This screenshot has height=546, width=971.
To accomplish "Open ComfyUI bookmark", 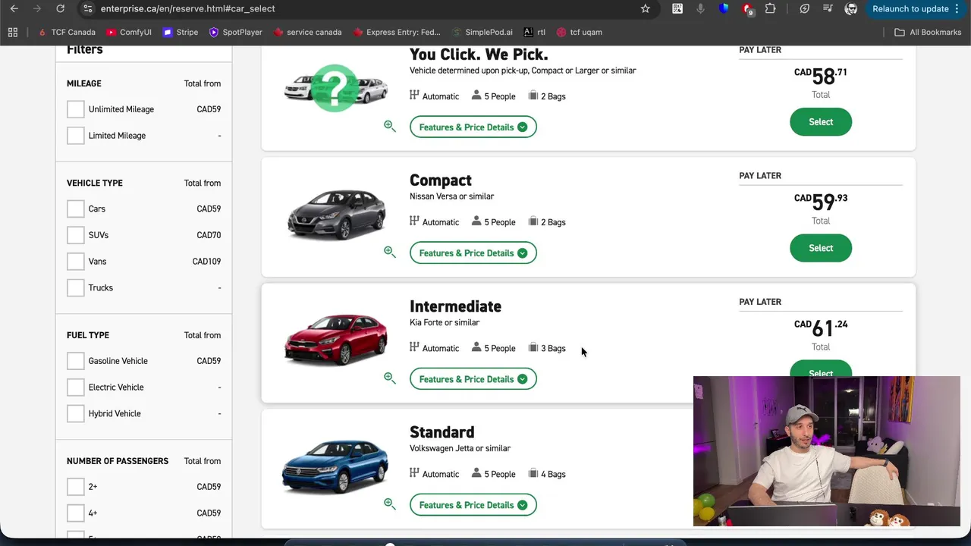I will click(129, 32).
